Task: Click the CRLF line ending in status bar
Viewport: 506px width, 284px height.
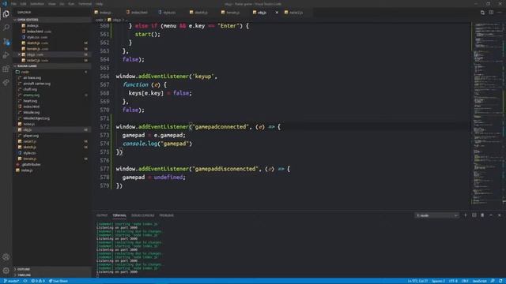Action: (x=465, y=281)
